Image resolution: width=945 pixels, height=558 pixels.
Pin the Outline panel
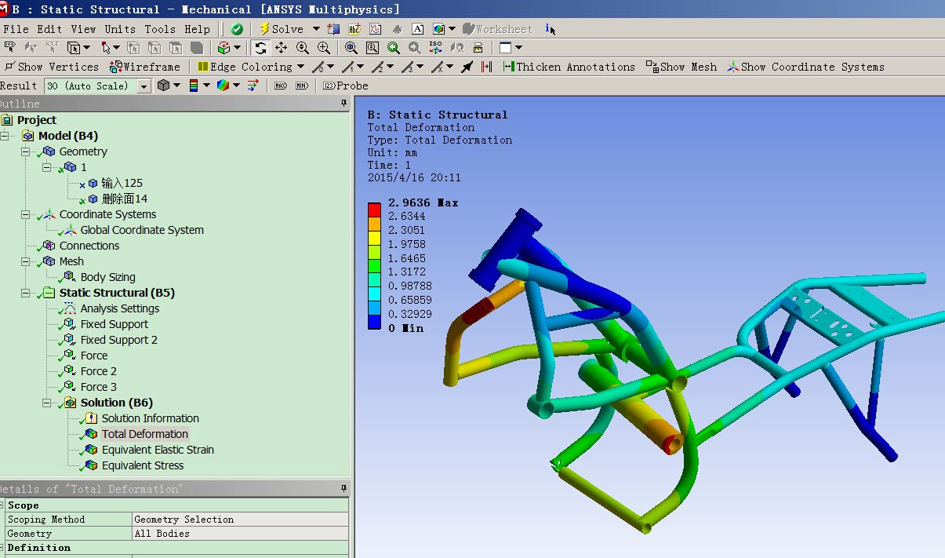pyautogui.click(x=343, y=104)
